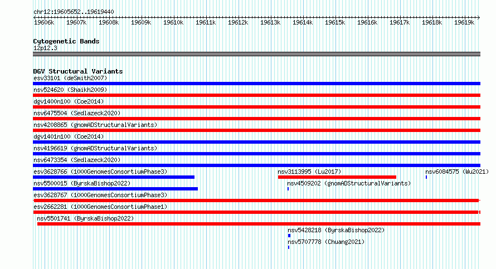The width and height of the screenshot is (496, 269).
Task: Click the blue bar for nsv6473354
Action: pos(256,165)
